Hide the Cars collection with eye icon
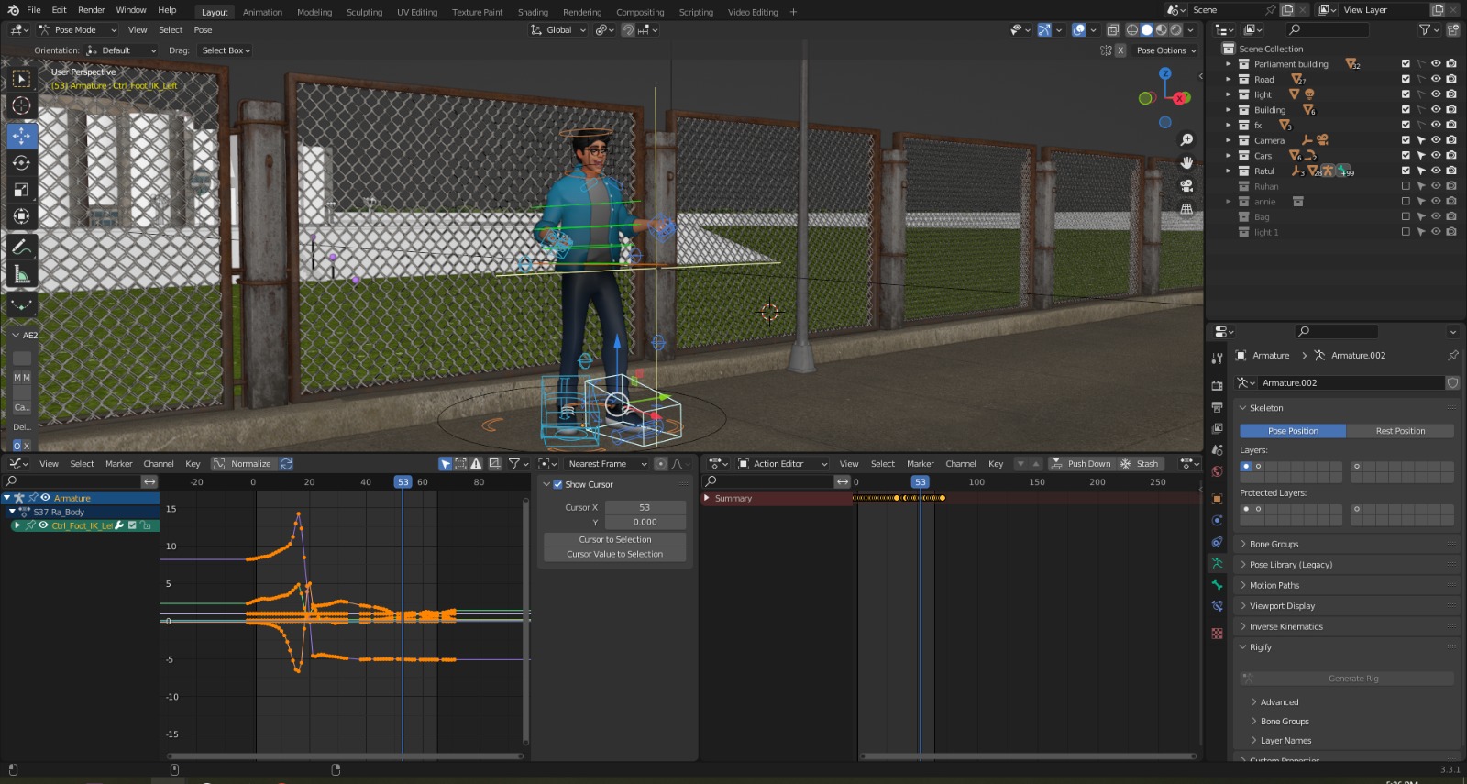 1436,156
